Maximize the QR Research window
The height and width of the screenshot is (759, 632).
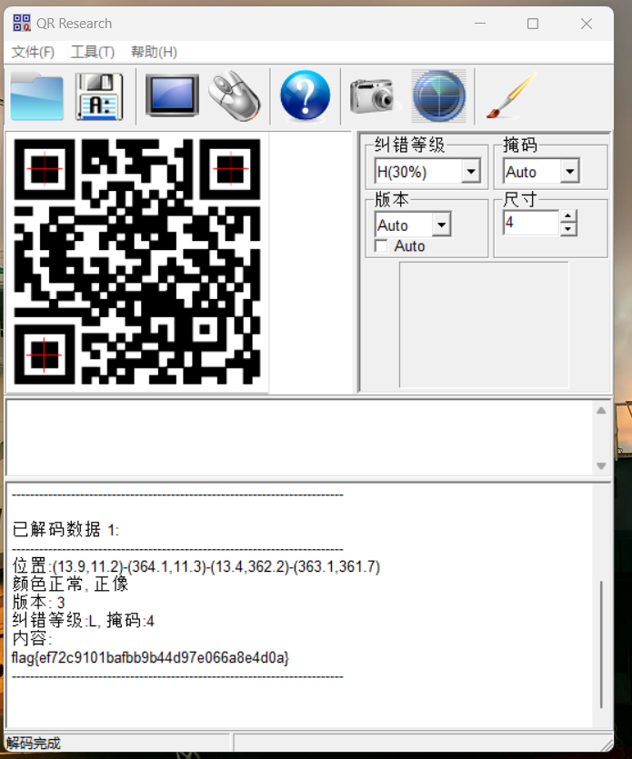tap(533, 24)
